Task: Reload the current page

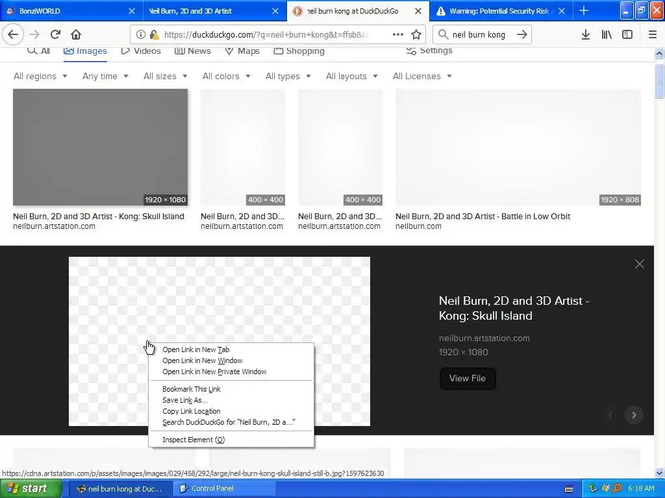Action: coord(55,34)
